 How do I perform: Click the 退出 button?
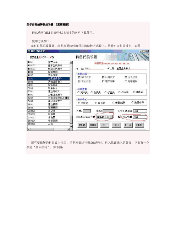tap(139, 125)
